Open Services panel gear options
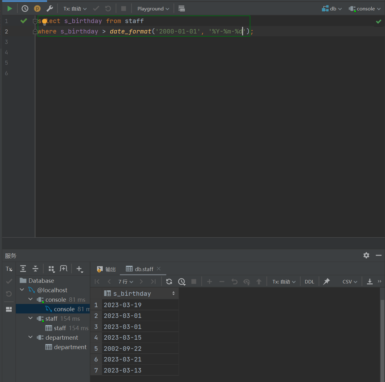 click(x=366, y=255)
